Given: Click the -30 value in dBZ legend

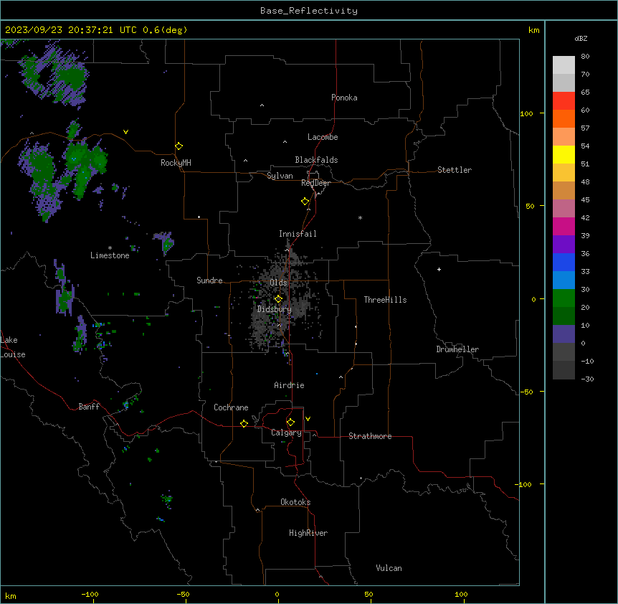Looking at the screenshot, I should pyautogui.click(x=587, y=379).
